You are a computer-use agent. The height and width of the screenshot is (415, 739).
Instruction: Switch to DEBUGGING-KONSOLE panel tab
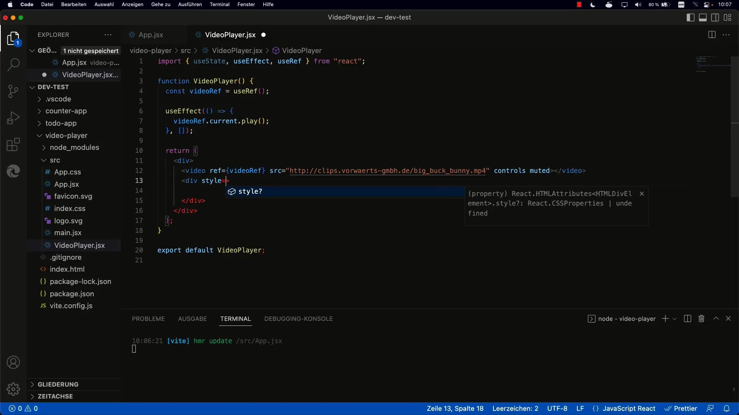pos(298,319)
